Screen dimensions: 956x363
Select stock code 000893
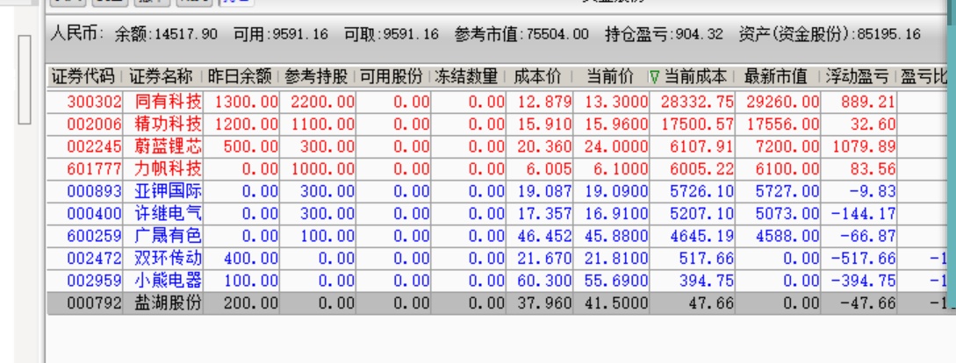click(95, 191)
